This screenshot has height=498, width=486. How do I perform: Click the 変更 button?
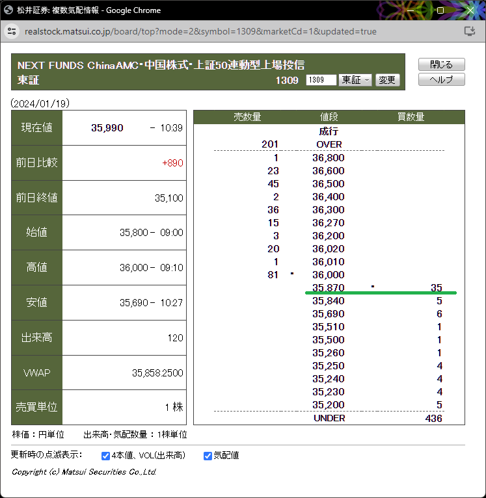(x=387, y=80)
